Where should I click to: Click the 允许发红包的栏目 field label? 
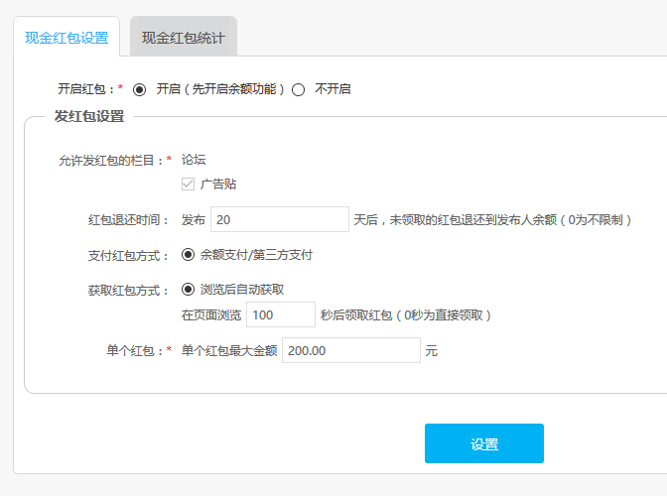tap(111, 161)
